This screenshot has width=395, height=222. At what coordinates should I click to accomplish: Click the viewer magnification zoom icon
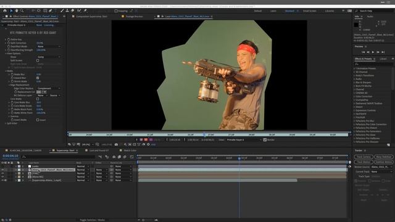pyautogui.click(x=98, y=144)
